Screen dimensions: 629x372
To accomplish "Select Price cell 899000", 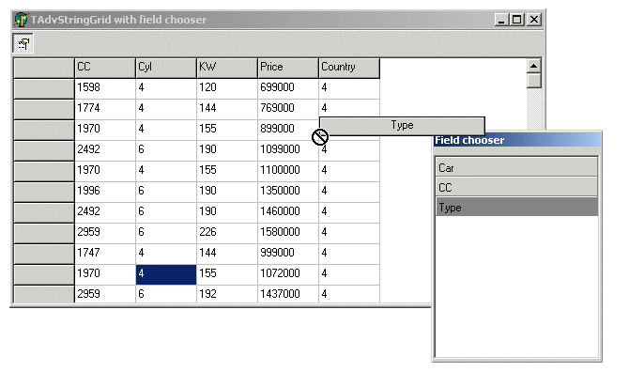I will (x=288, y=130).
